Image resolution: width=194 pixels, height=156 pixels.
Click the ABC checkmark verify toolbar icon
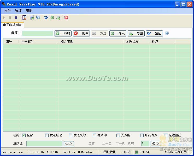[x=46, y=17]
